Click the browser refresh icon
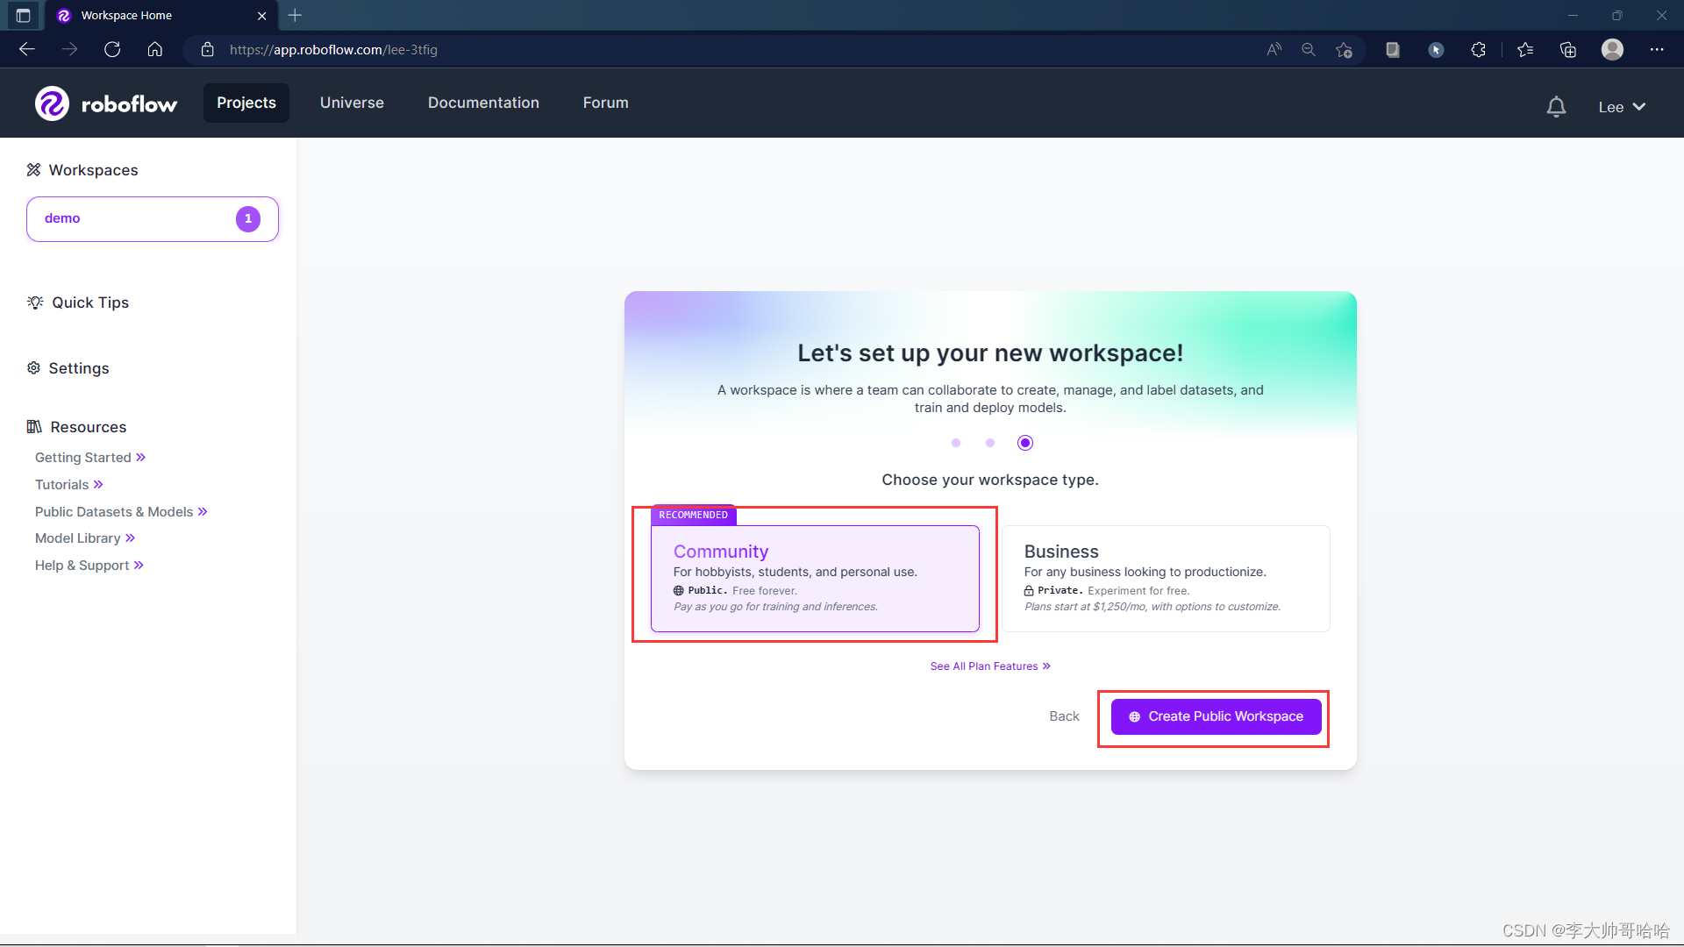Image resolution: width=1684 pixels, height=947 pixels. point(112,50)
